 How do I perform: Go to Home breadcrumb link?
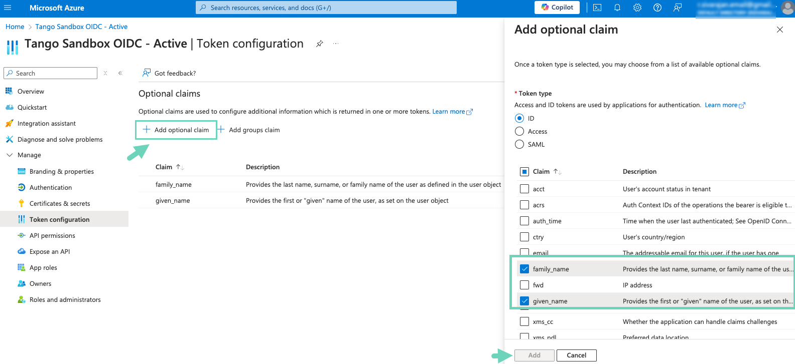pos(15,27)
